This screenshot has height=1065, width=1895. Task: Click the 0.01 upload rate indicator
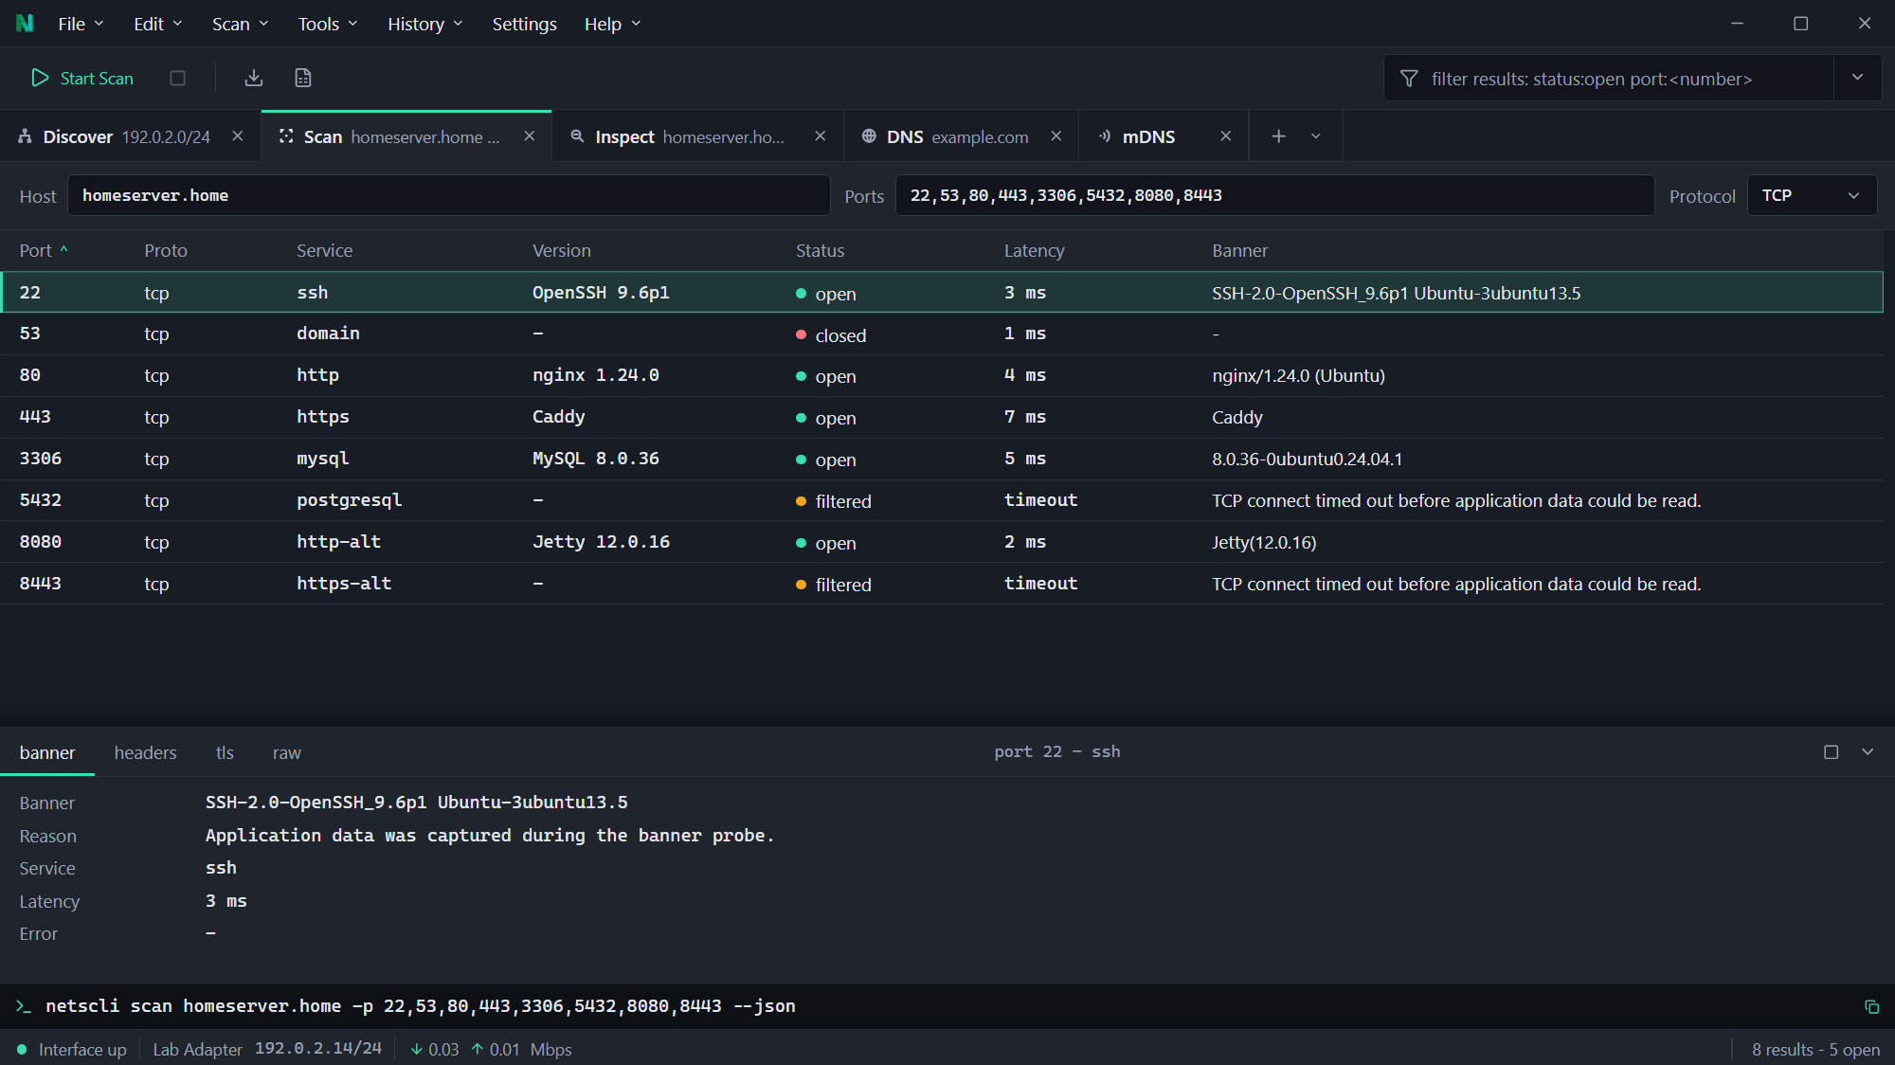[496, 1049]
